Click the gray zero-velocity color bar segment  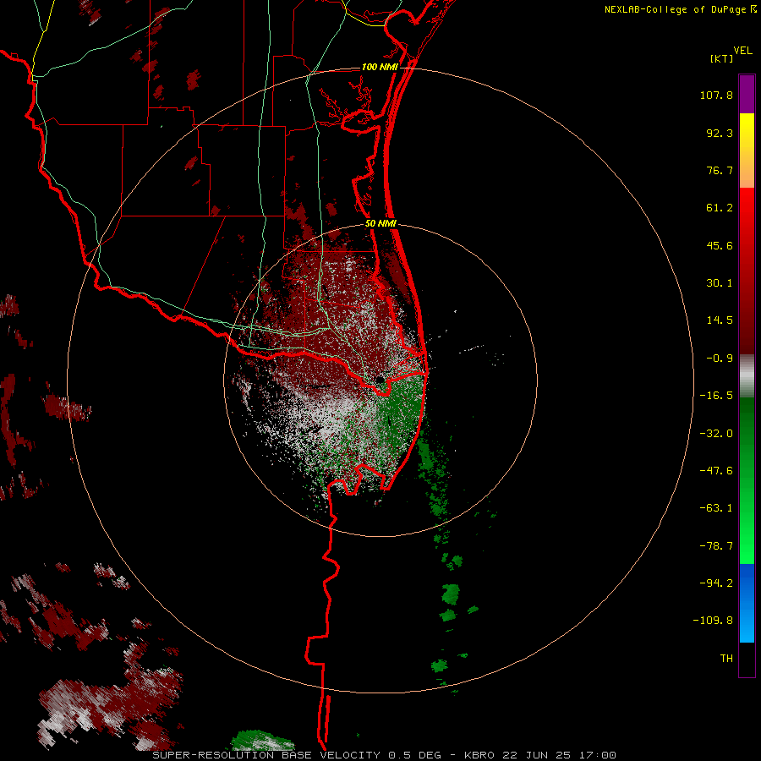coord(747,375)
